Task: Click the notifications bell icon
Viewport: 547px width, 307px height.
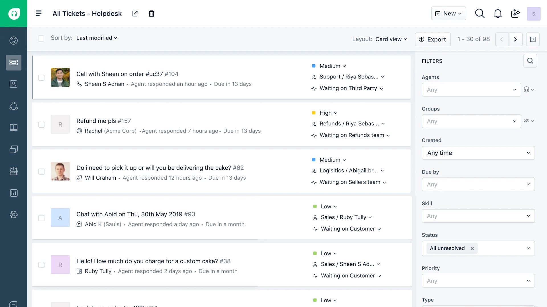Action: point(497,13)
